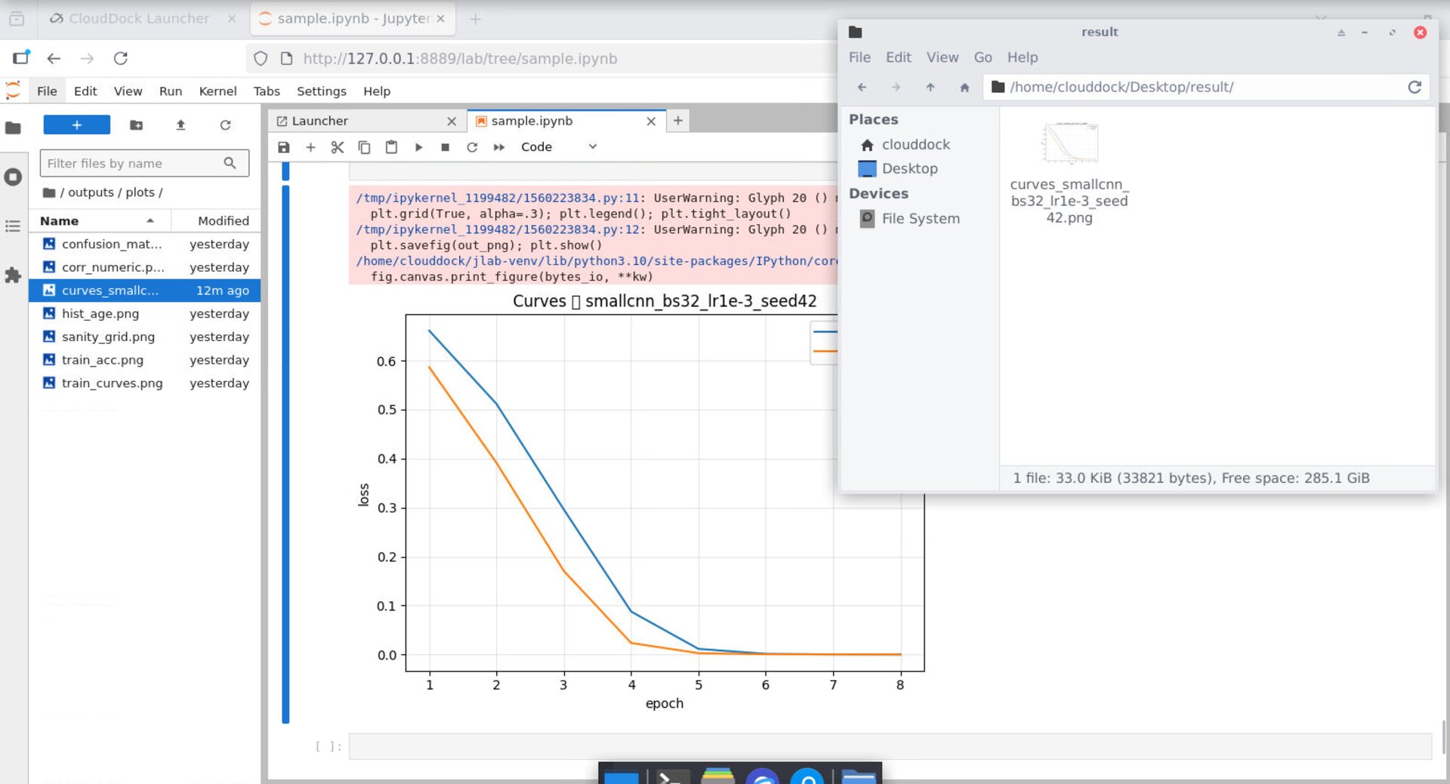This screenshot has height=784, width=1450.
Task: Refresh the file browser listing
Action: click(226, 125)
